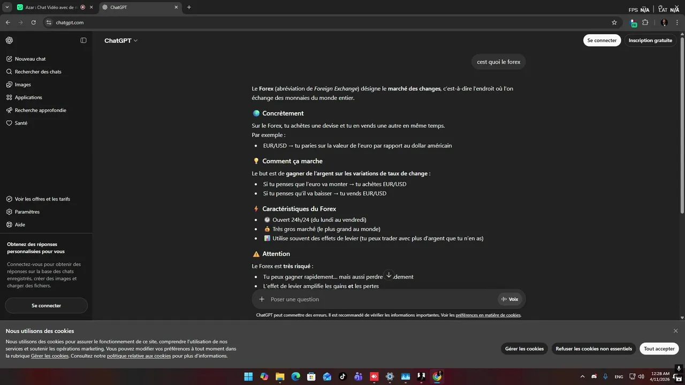Expand the ChatGPT model dropdown
This screenshot has width=685, height=385.
(x=121, y=41)
